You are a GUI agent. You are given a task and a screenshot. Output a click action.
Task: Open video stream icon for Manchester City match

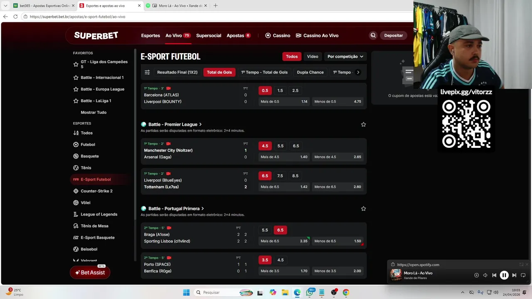[x=168, y=144]
